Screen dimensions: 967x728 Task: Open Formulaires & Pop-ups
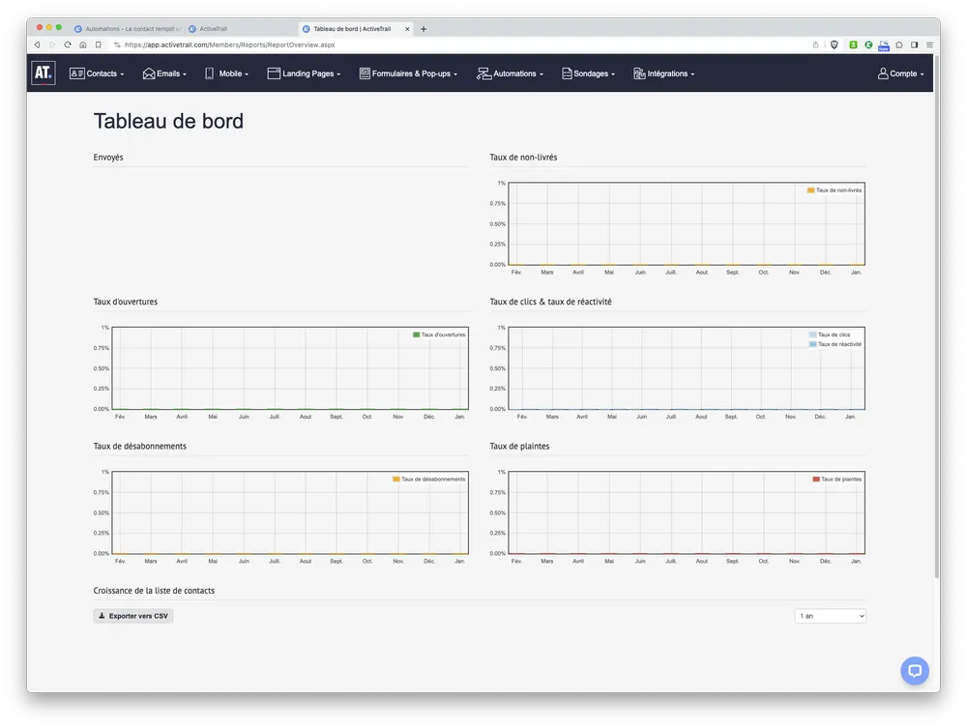pos(364,73)
